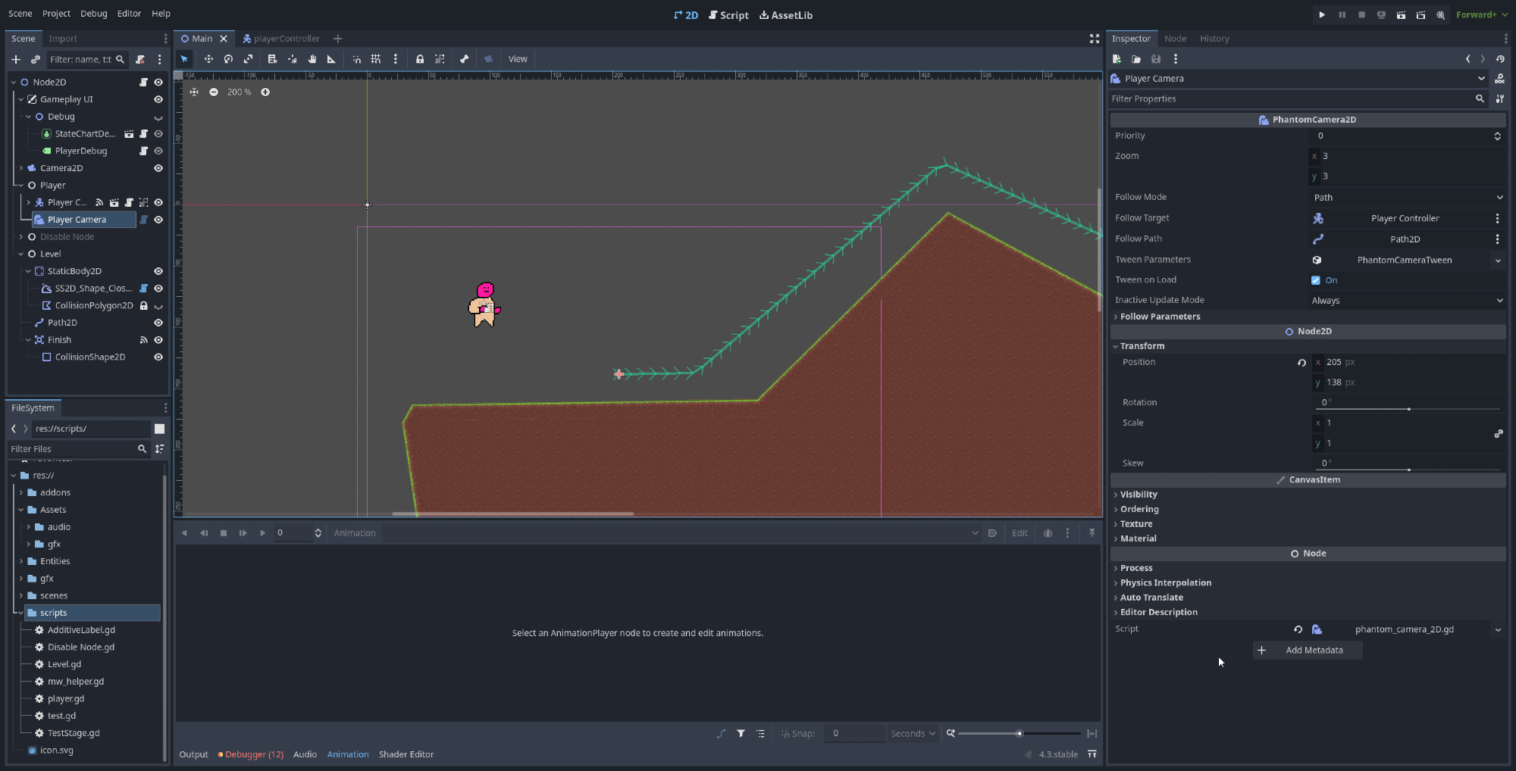
Task: Activate the Pan Mode hand tool
Action: pos(312,59)
